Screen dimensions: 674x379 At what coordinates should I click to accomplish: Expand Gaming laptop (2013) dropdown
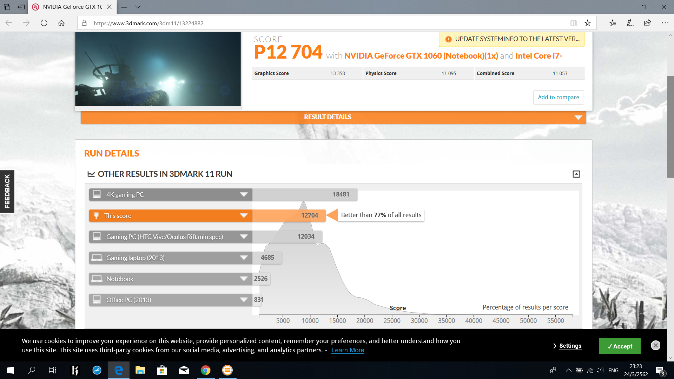click(x=244, y=258)
